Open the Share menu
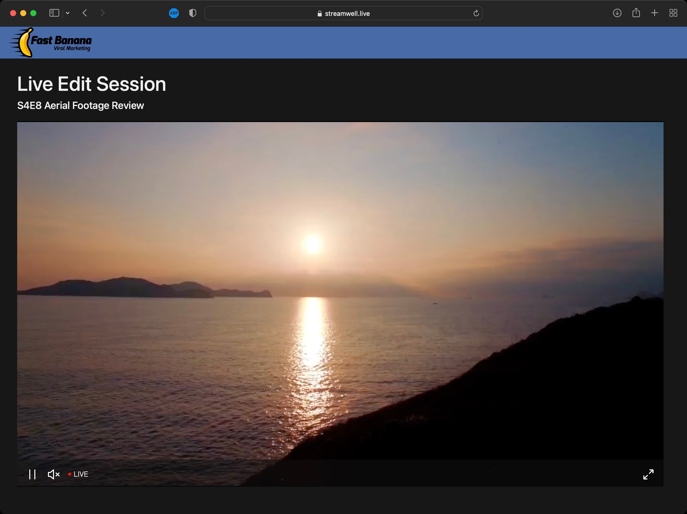The width and height of the screenshot is (687, 514). [x=636, y=13]
